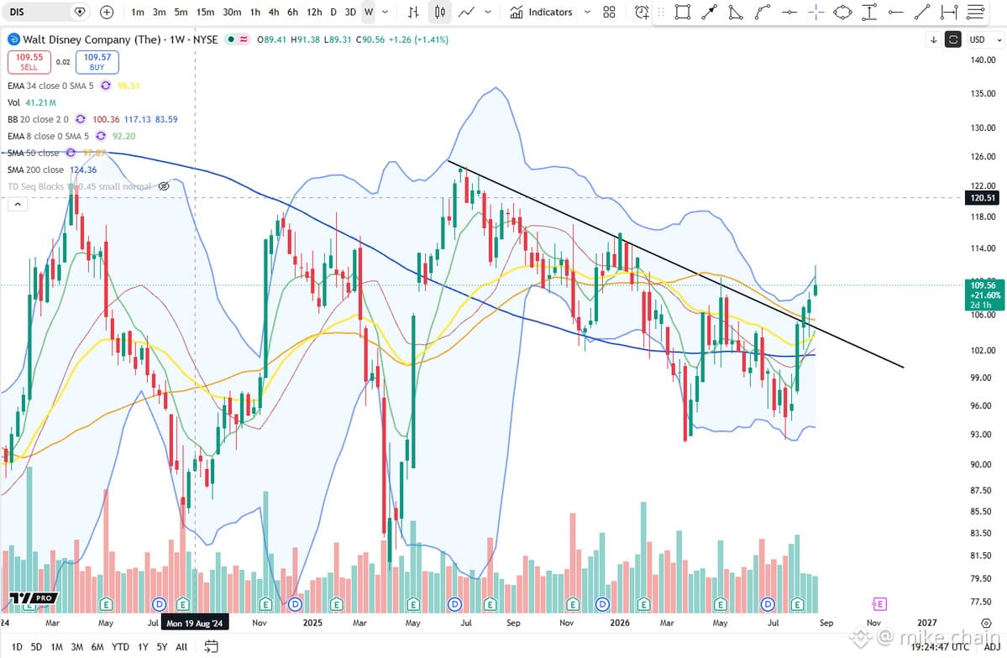Click the purple icon beside BB 20

(x=81, y=119)
